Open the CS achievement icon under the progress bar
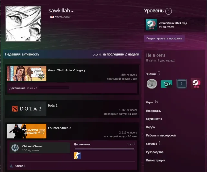This screenshot has width=207, height=172. pos(78,156)
